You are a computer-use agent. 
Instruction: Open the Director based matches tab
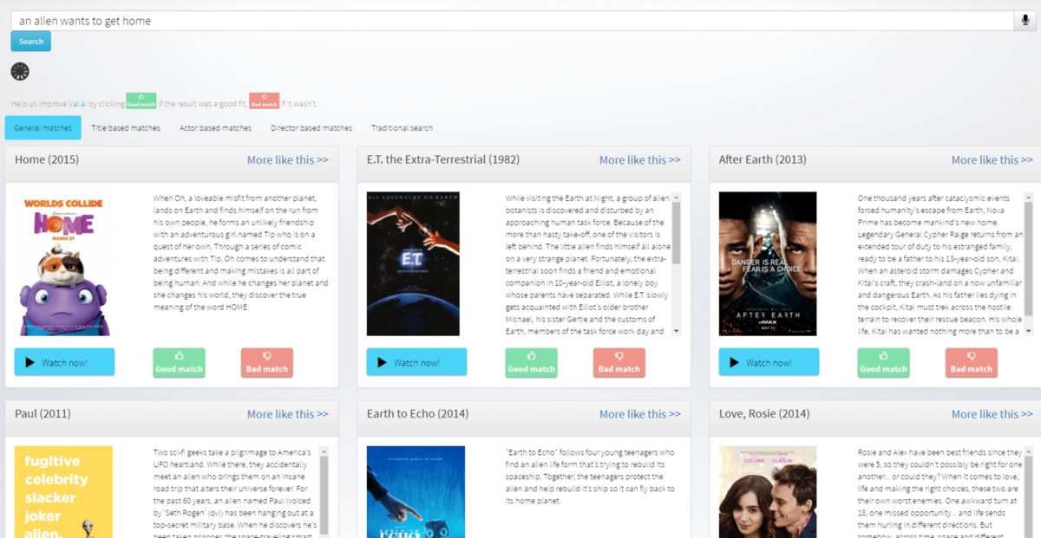point(311,128)
